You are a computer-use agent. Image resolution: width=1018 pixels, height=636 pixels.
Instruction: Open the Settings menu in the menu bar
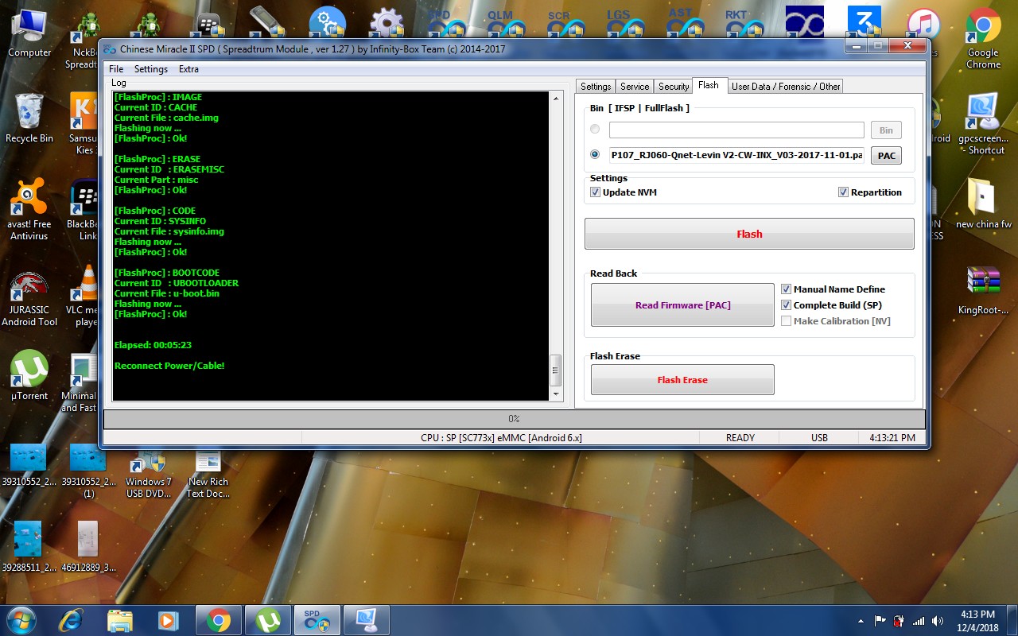click(x=151, y=69)
